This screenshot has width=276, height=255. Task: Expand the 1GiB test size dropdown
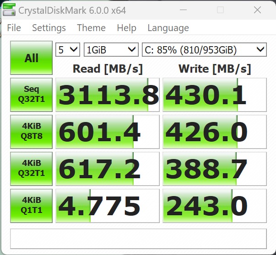[111, 49]
